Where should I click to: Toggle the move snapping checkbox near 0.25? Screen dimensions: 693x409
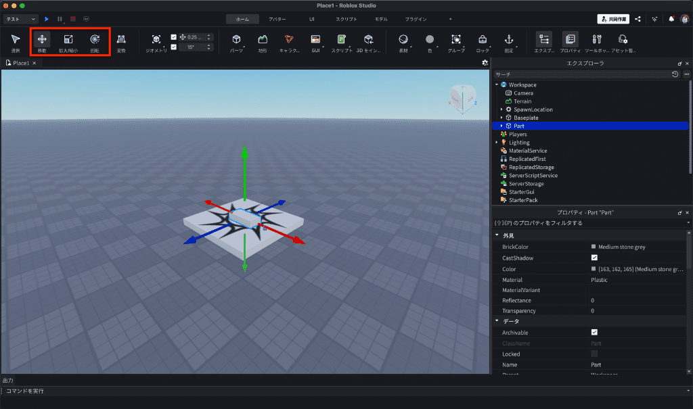click(x=174, y=37)
